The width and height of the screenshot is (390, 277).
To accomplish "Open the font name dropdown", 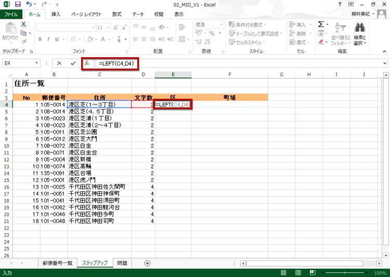I will [x=93, y=28].
